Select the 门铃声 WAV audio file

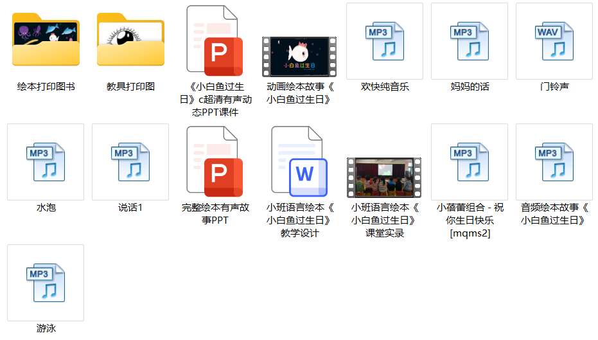pos(554,40)
